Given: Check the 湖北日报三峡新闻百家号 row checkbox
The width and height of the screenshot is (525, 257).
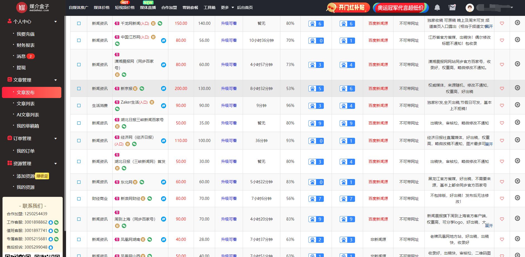Looking at the screenshot, I should [79, 123].
